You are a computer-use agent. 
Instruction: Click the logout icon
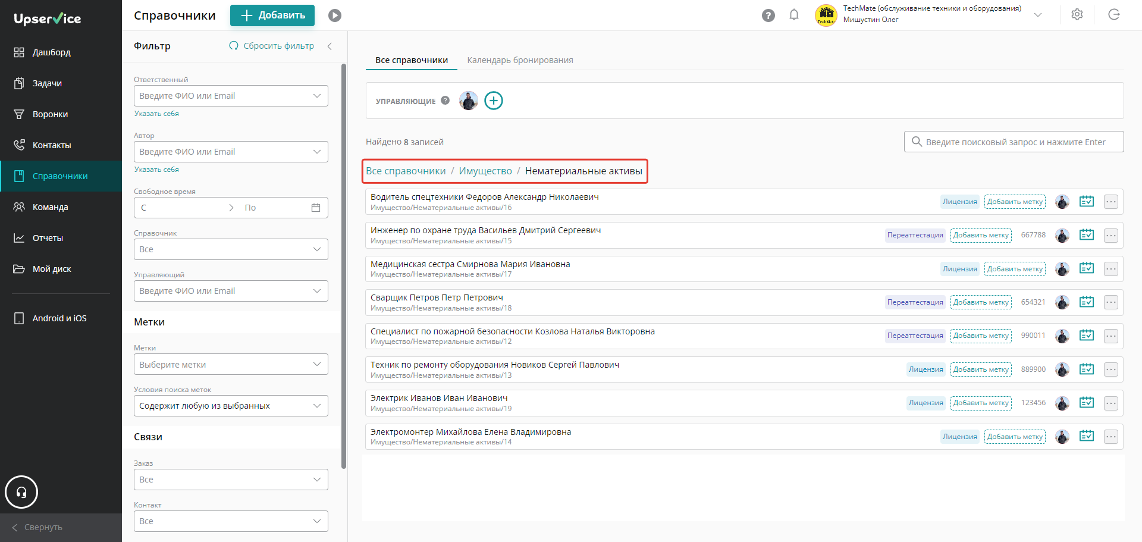point(1114,15)
